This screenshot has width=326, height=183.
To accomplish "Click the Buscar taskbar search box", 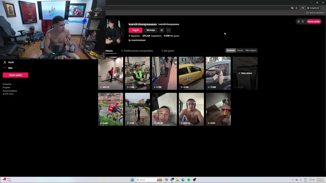I will pyautogui.click(x=149, y=180).
